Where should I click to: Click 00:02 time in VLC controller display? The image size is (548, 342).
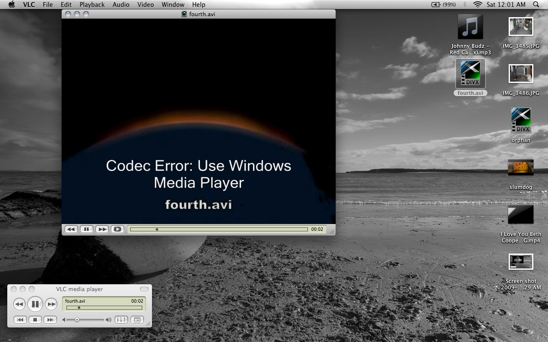pyautogui.click(x=137, y=301)
